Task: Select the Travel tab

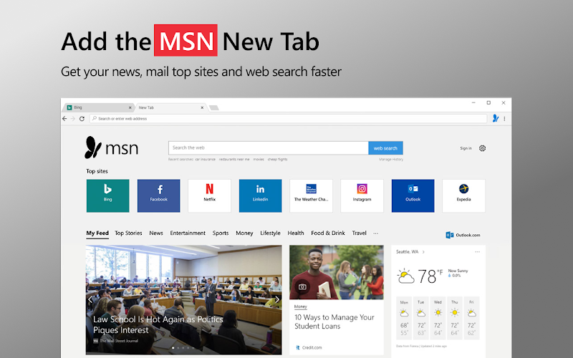Action: (360, 233)
